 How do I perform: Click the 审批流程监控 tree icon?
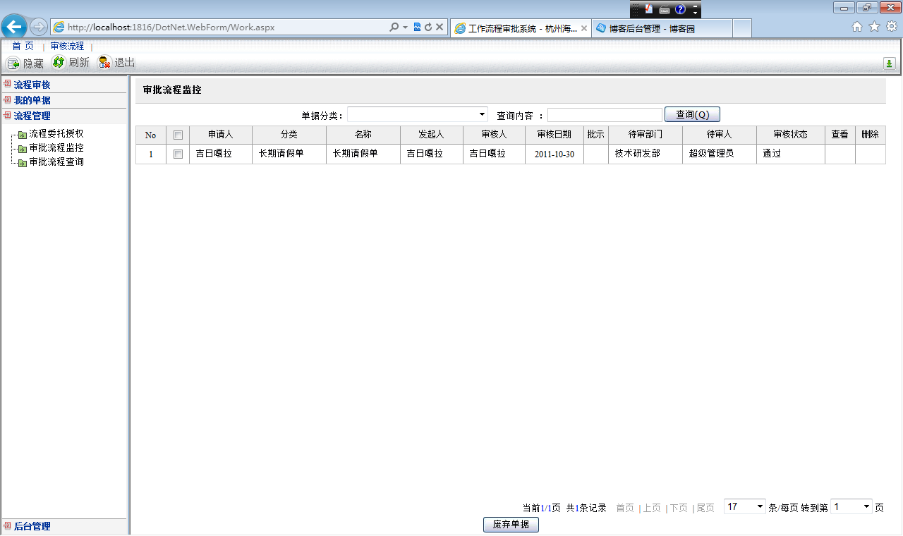23,148
